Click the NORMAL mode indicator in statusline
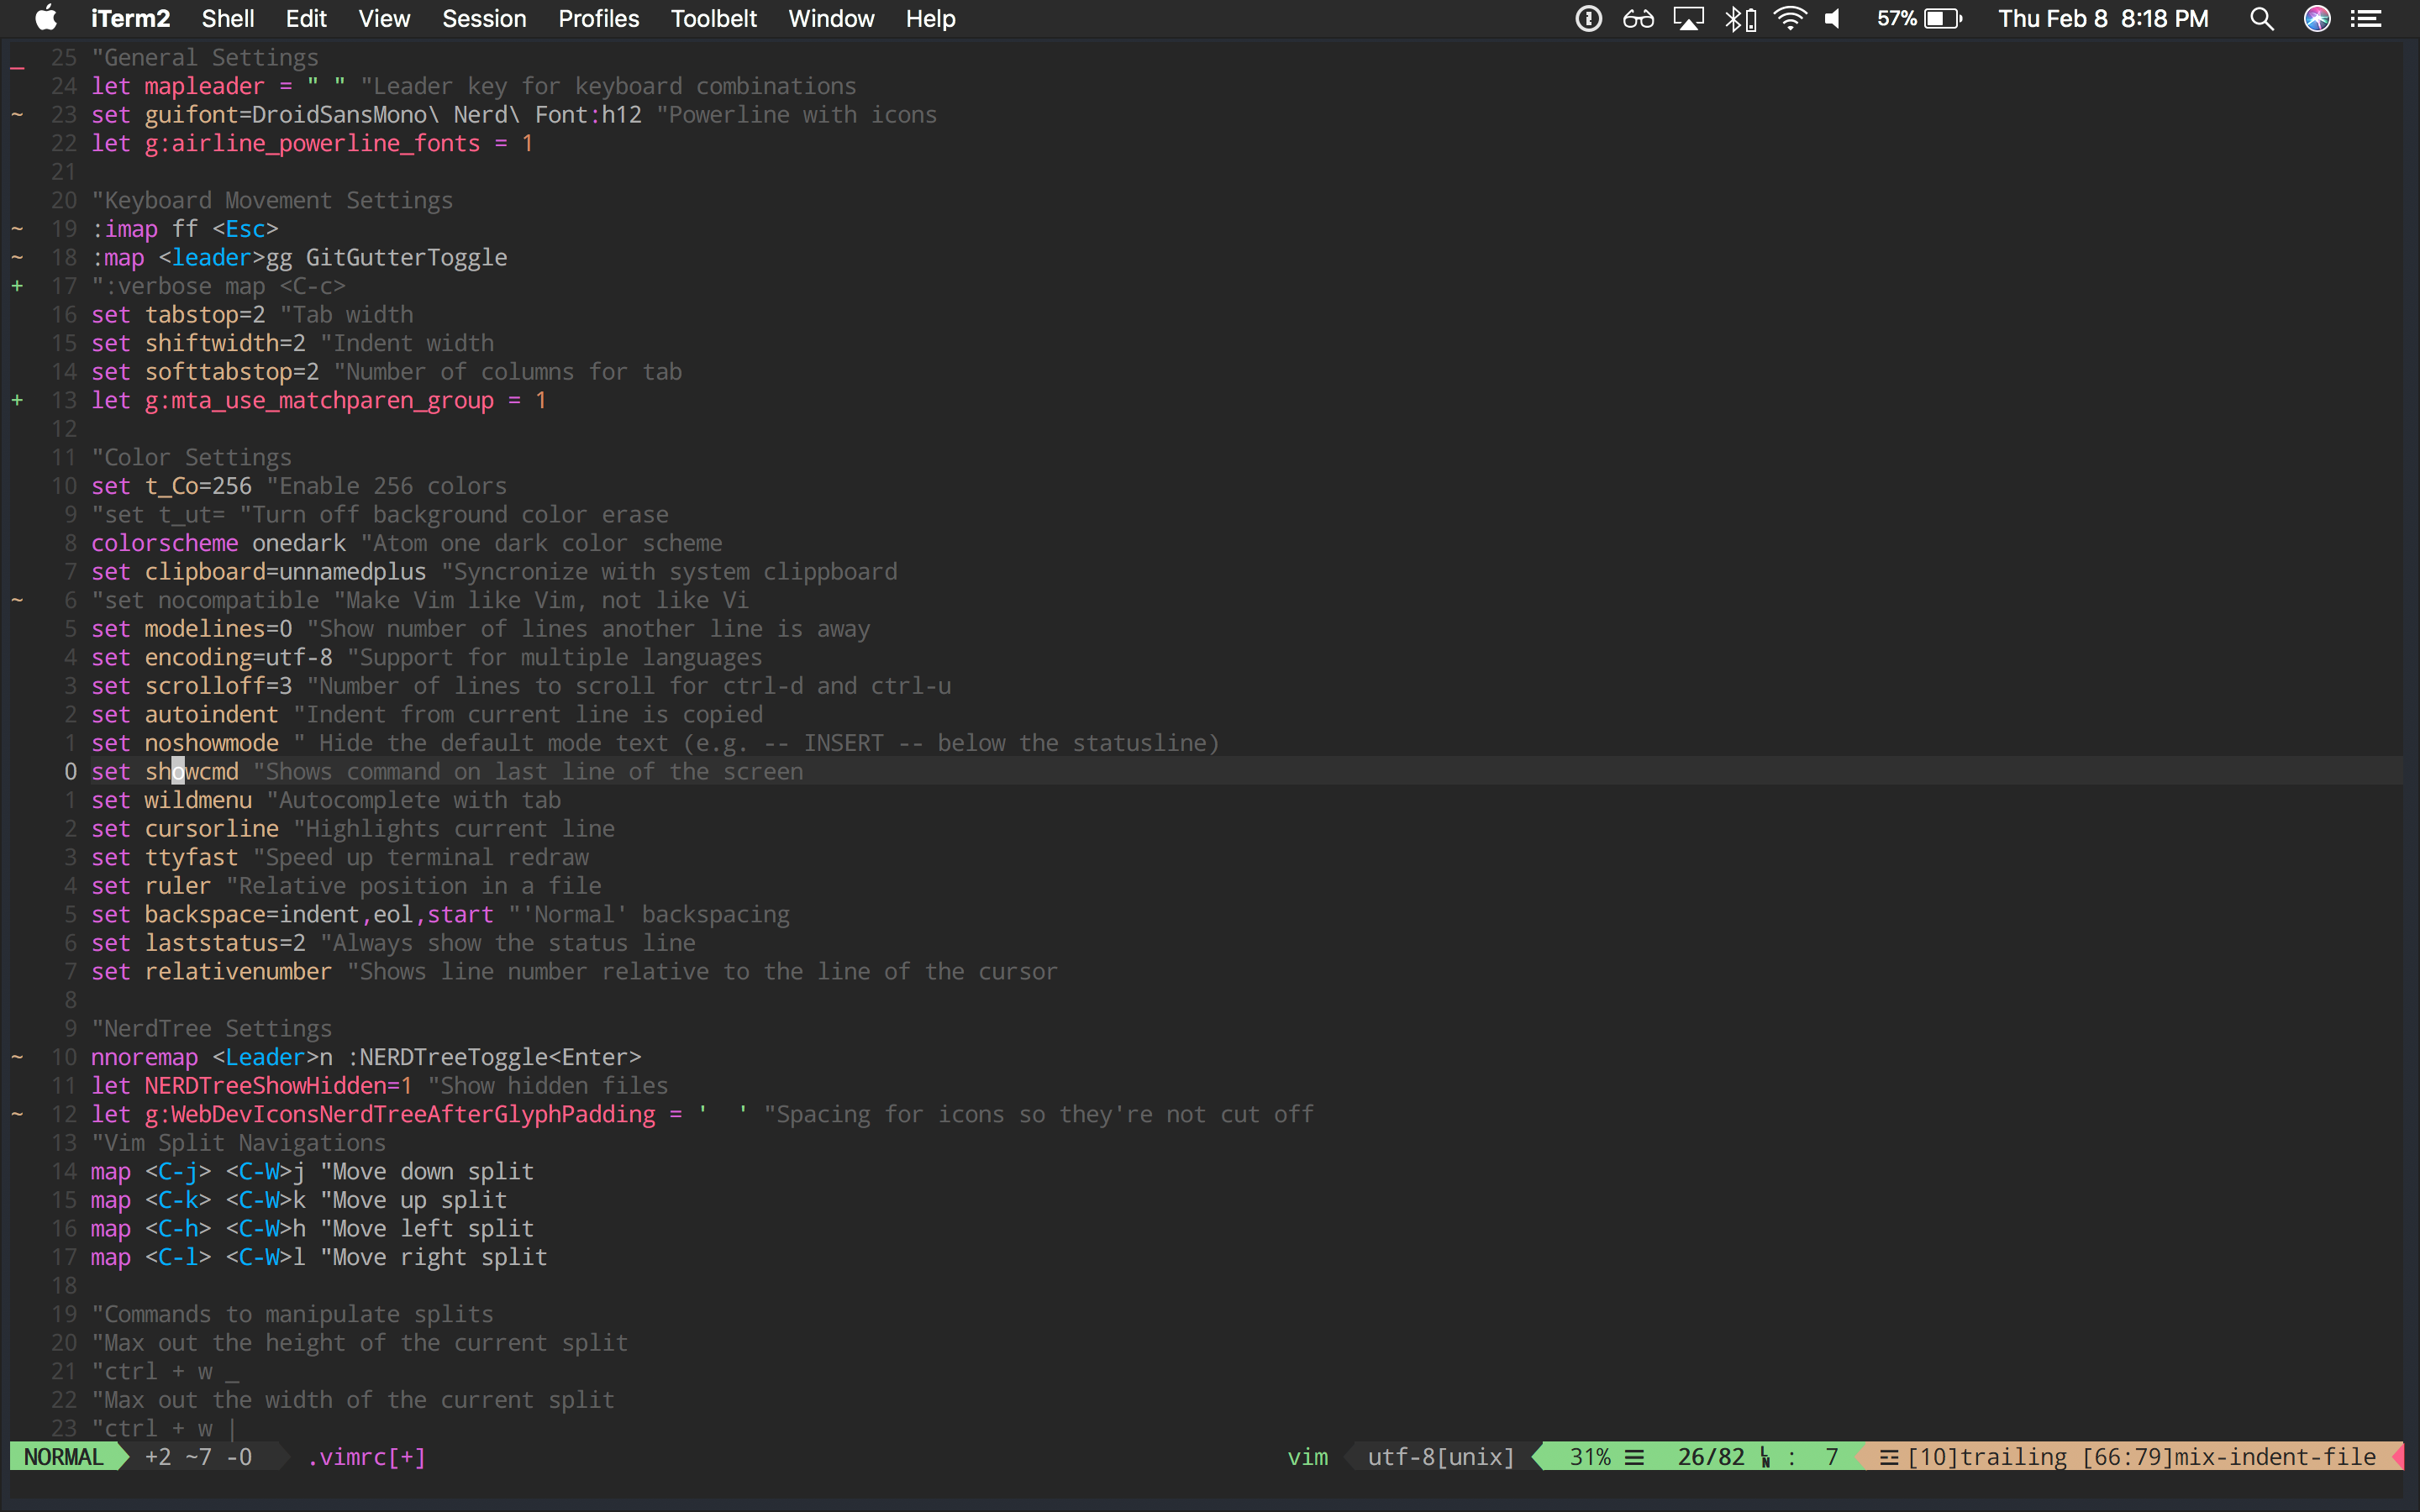This screenshot has height=1512, width=2420. coord(64,1457)
